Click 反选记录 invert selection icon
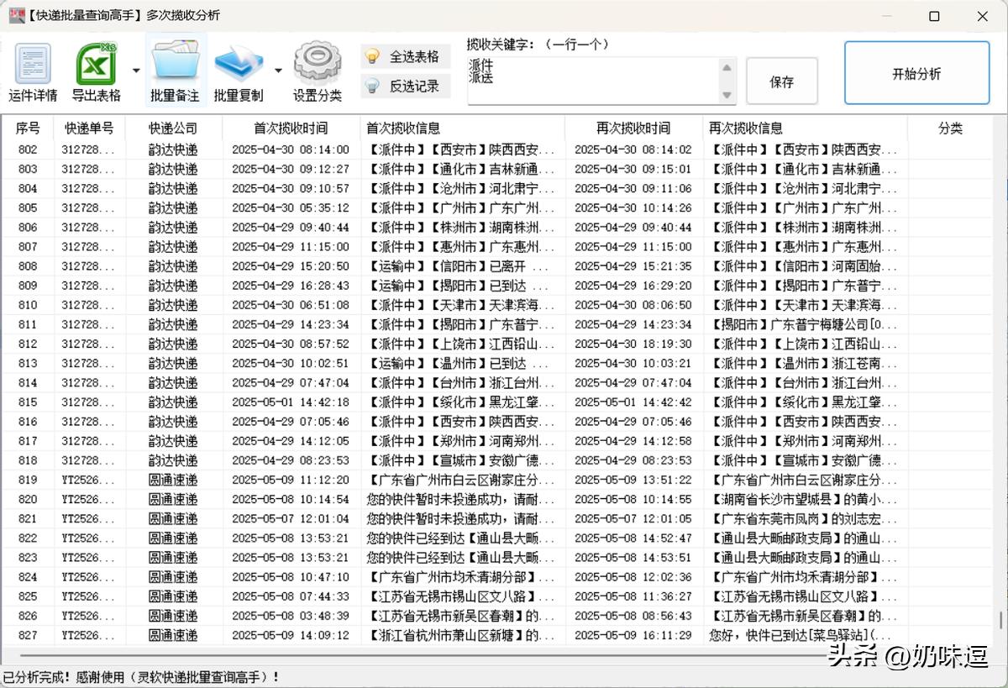Image resolution: width=1008 pixels, height=688 pixels. 372,86
